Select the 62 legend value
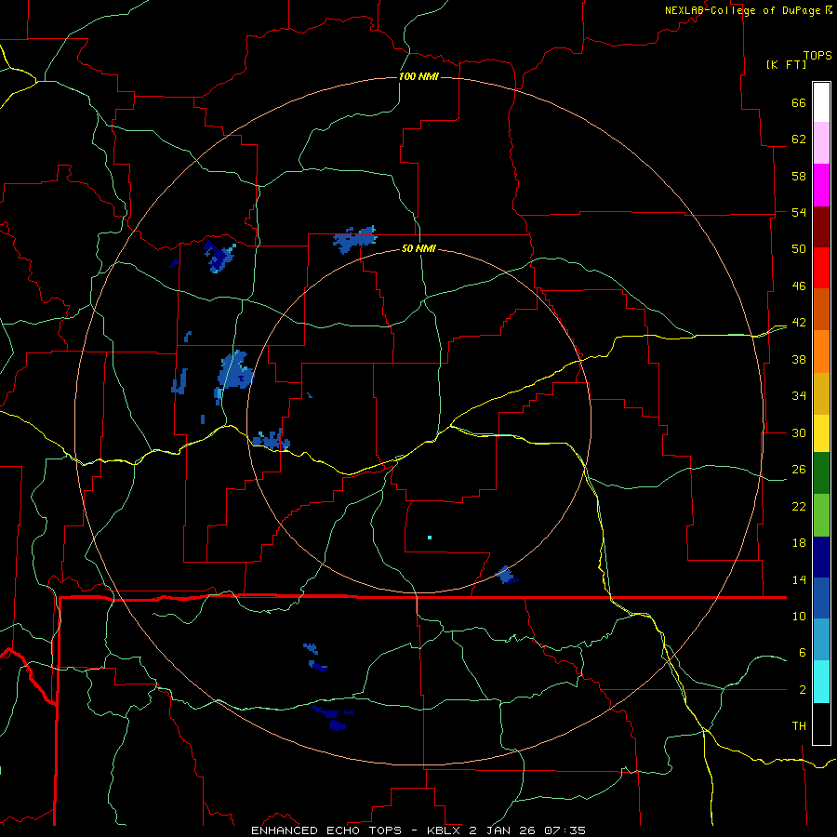 799,139
